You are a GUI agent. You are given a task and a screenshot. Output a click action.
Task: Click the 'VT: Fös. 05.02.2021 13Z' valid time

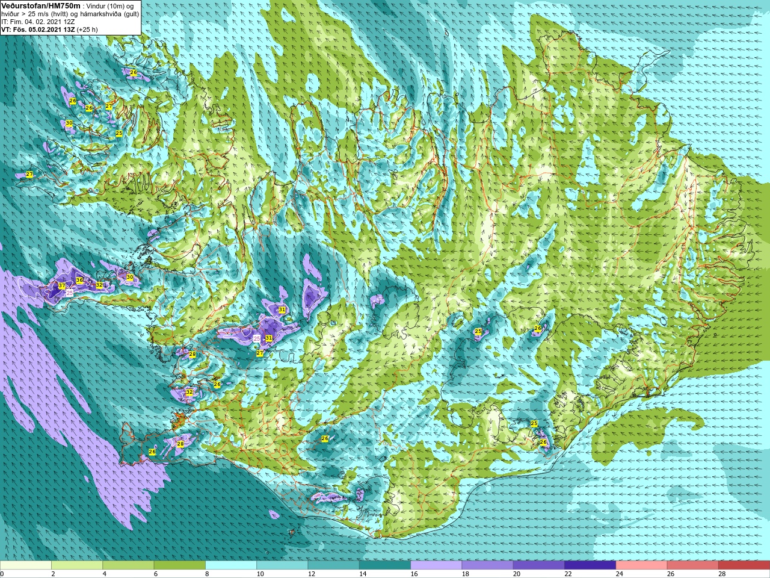tap(38, 29)
